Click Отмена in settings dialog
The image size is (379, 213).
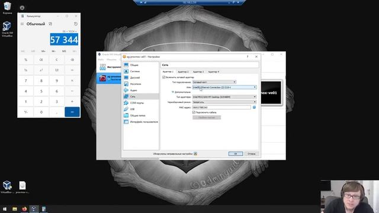[251, 154]
